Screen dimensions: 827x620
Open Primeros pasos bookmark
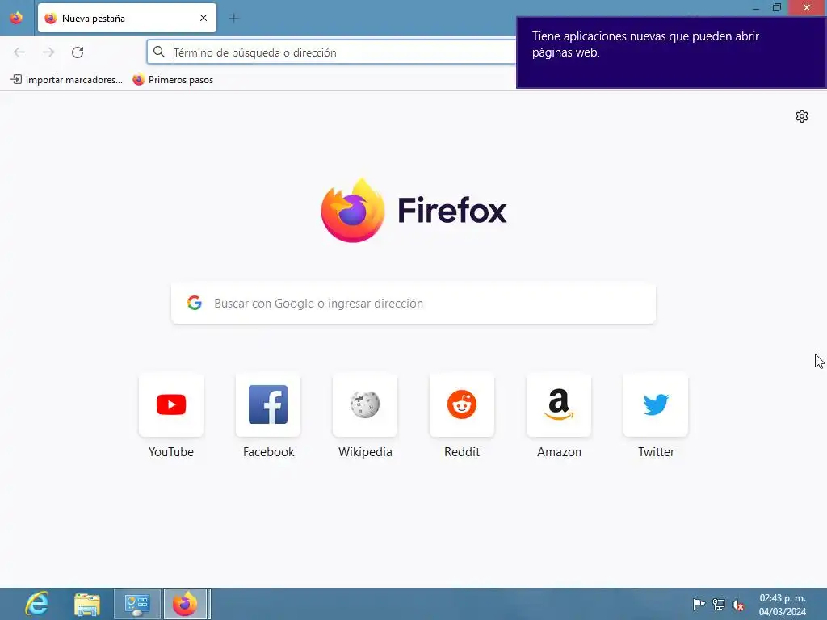pyautogui.click(x=173, y=80)
